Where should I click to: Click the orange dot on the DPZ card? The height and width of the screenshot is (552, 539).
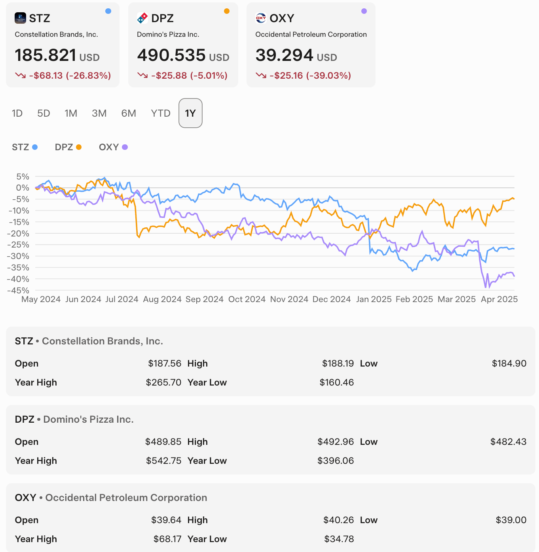tap(227, 11)
